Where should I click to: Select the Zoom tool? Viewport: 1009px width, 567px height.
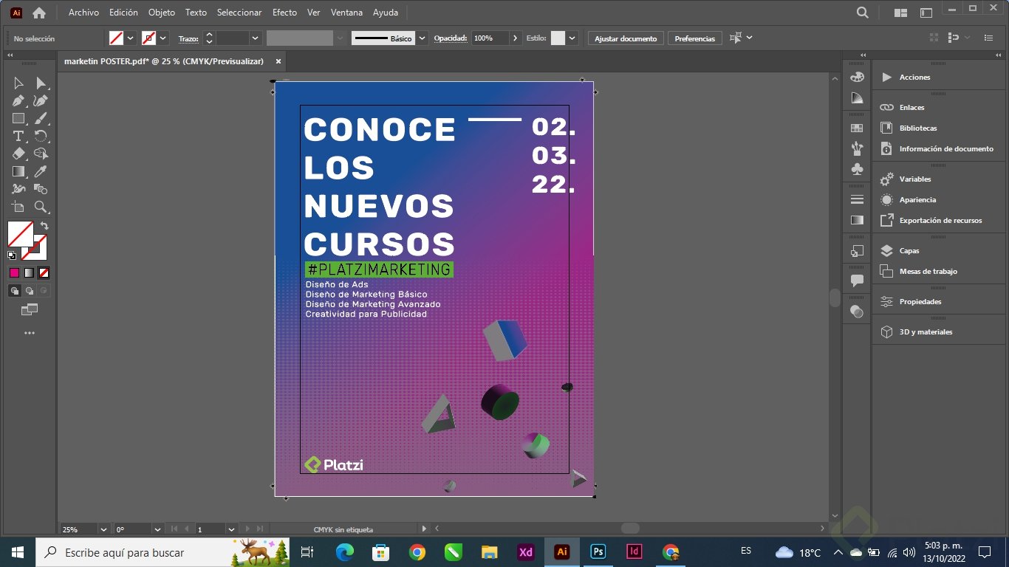pos(41,207)
